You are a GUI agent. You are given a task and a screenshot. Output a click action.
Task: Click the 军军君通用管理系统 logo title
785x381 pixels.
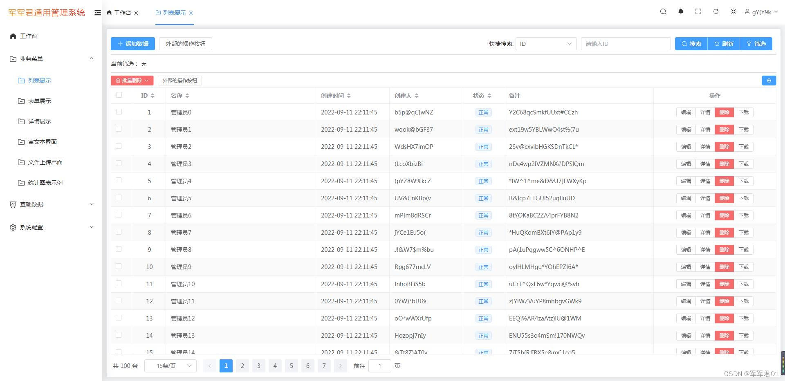pyautogui.click(x=47, y=13)
